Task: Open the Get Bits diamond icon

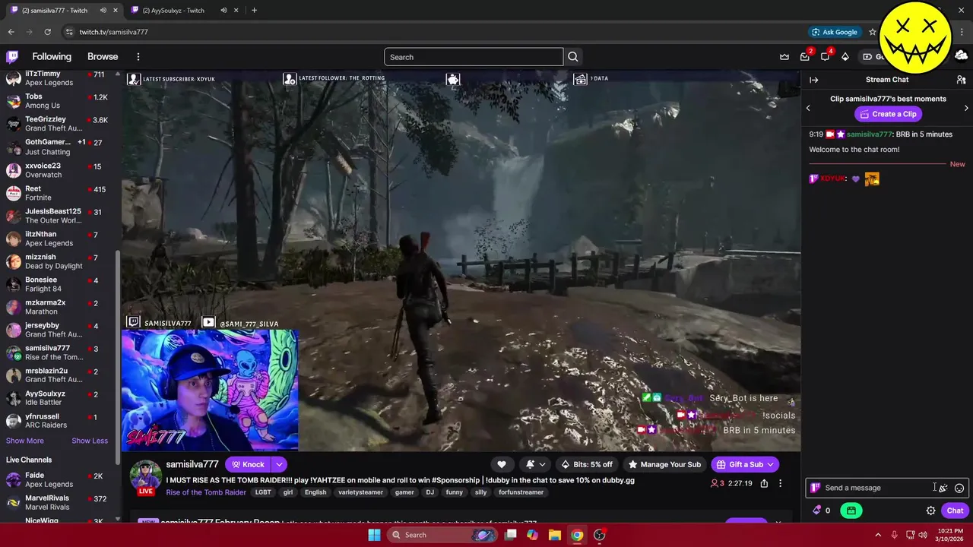Action: [x=845, y=57]
